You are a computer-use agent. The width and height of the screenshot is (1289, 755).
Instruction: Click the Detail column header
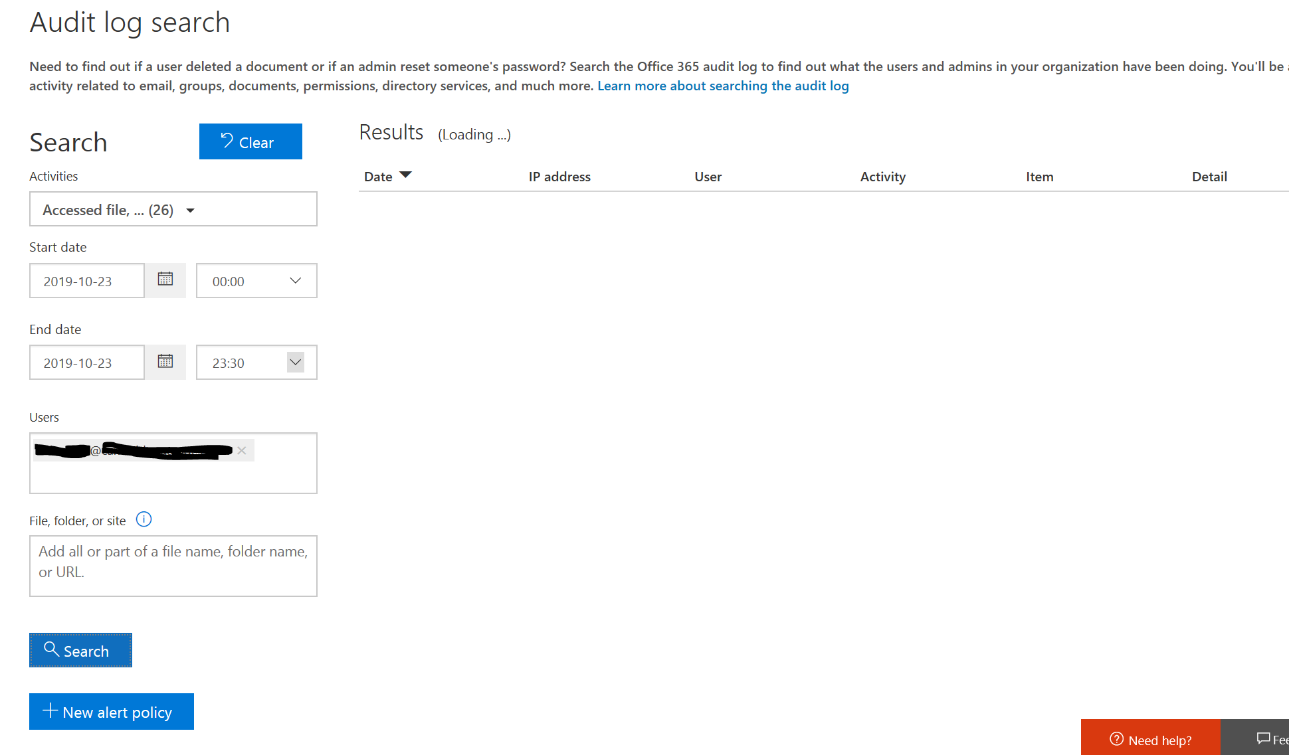pyautogui.click(x=1209, y=177)
